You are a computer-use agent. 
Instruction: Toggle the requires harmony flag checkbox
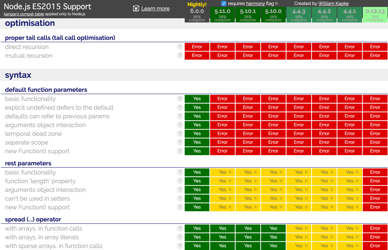224,3
